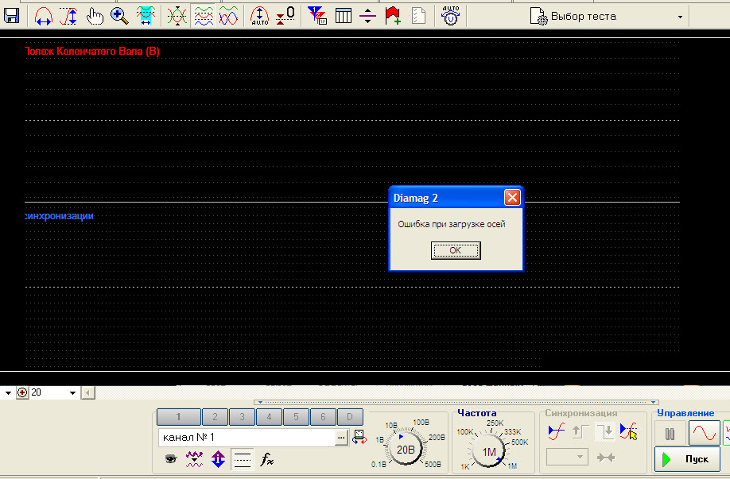Click the purple wave filter icon
The height and width of the screenshot is (479, 730).
[x=194, y=459]
